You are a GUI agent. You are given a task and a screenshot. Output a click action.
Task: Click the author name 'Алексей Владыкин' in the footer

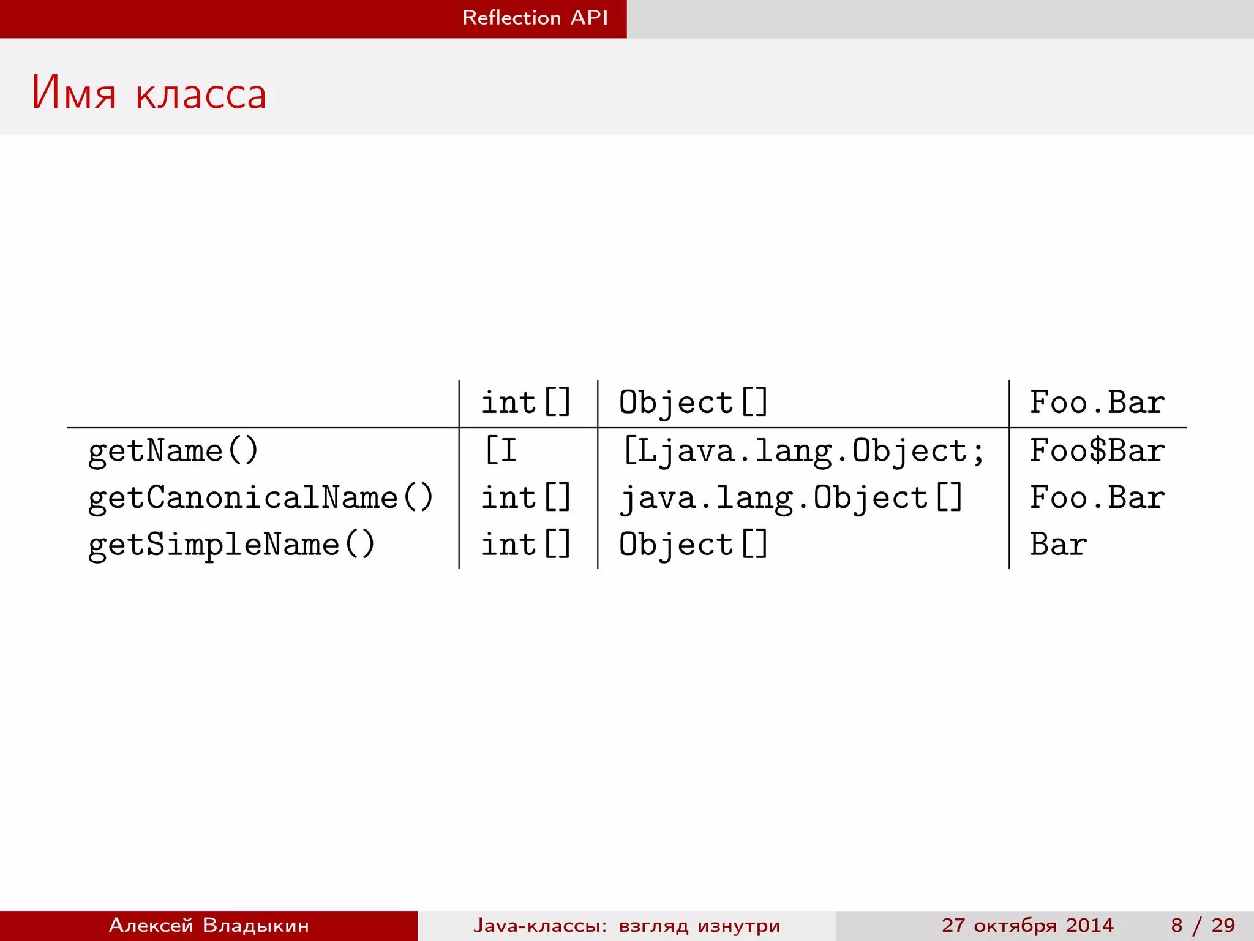click(209, 925)
